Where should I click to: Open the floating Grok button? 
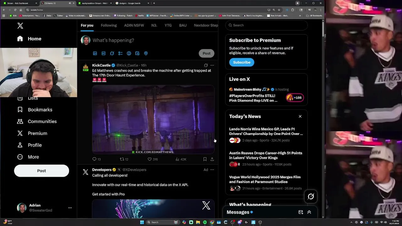(311, 196)
